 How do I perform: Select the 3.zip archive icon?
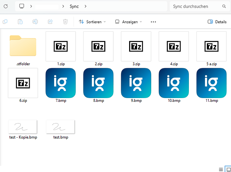click(136, 46)
